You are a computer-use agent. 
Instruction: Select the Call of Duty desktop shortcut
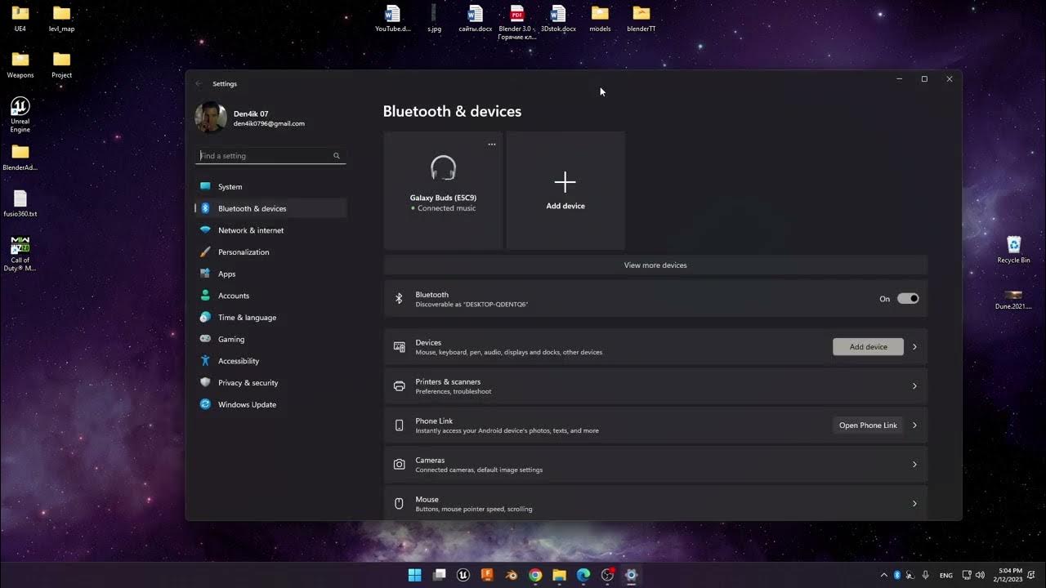click(x=20, y=254)
